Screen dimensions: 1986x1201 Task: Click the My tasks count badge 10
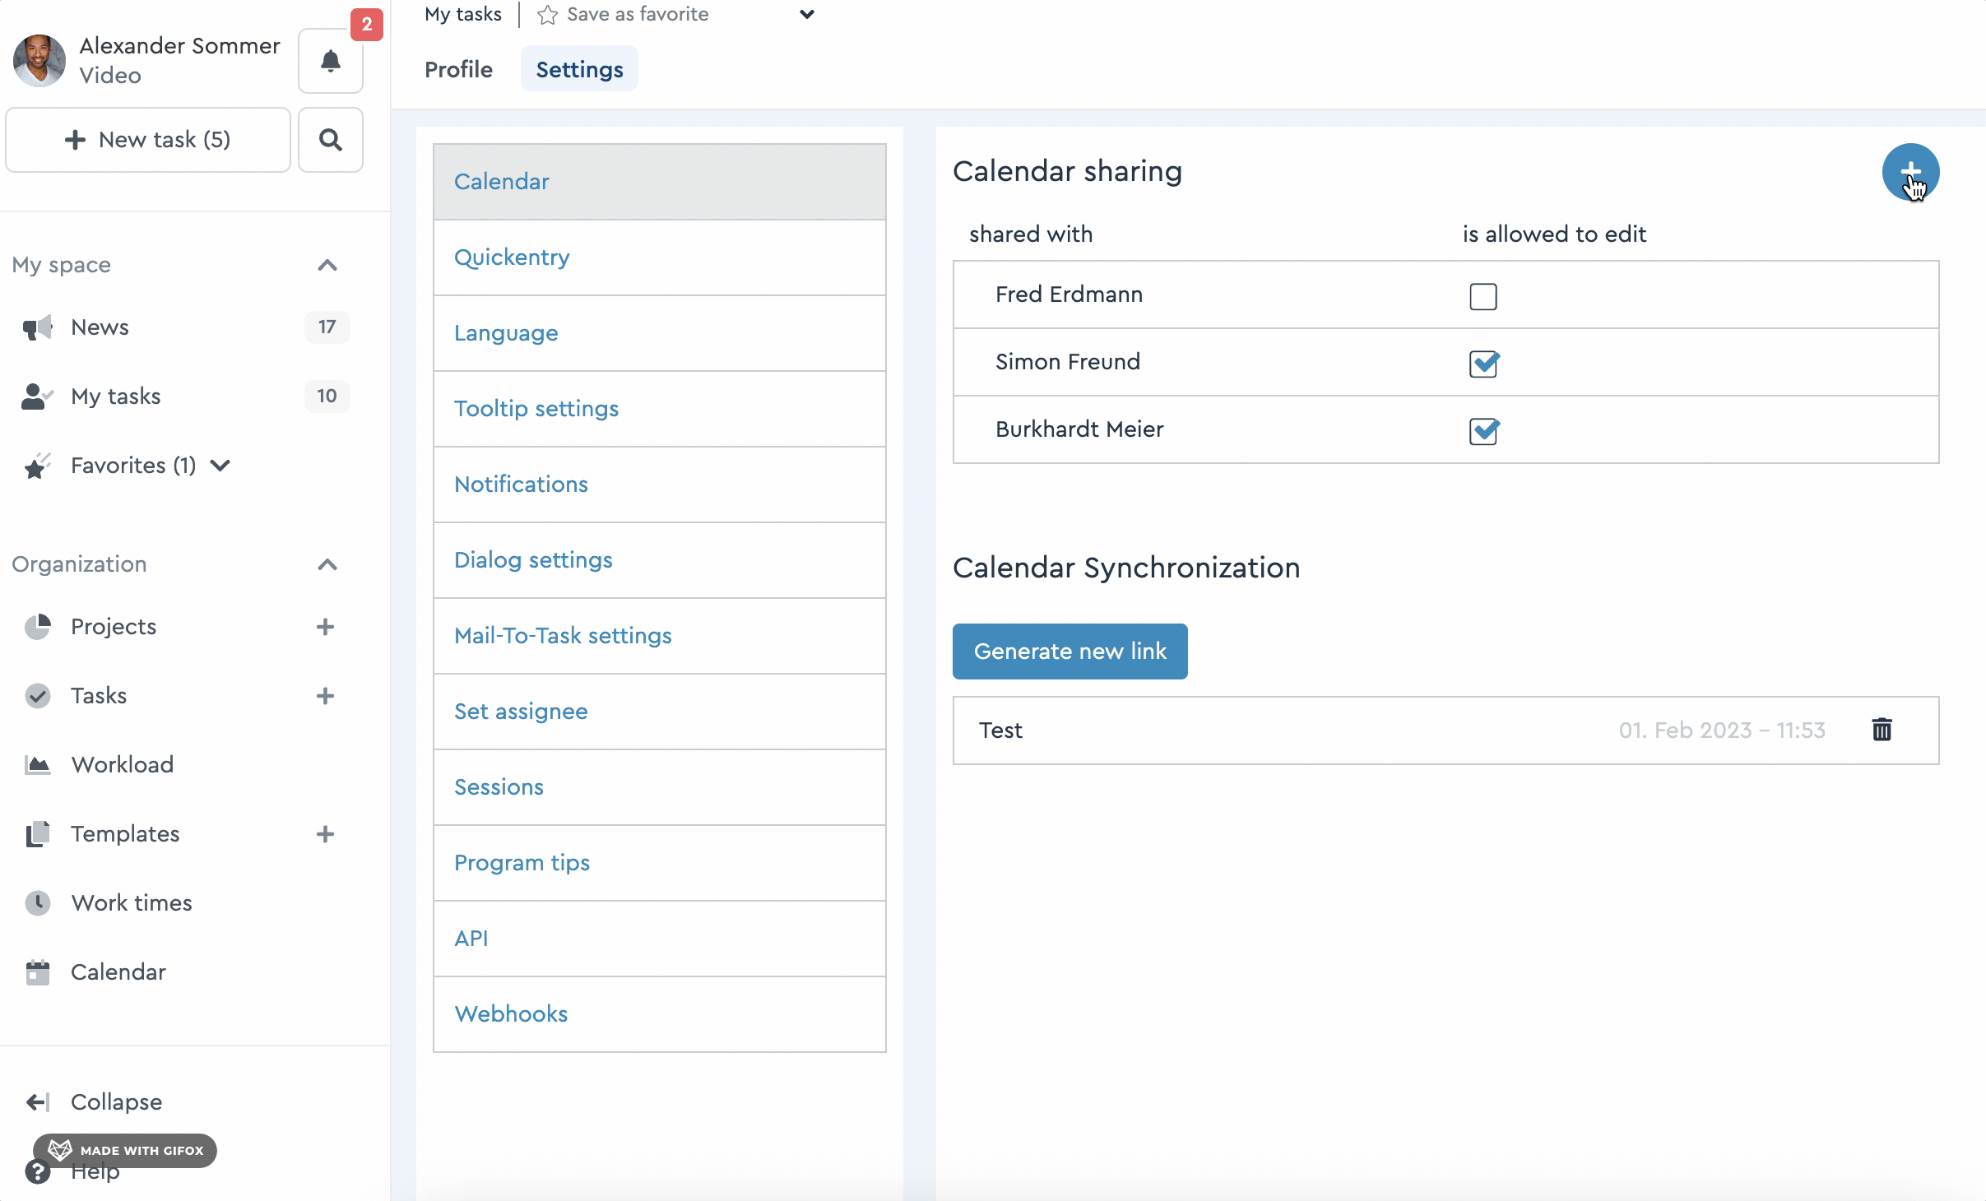coord(327,396)
